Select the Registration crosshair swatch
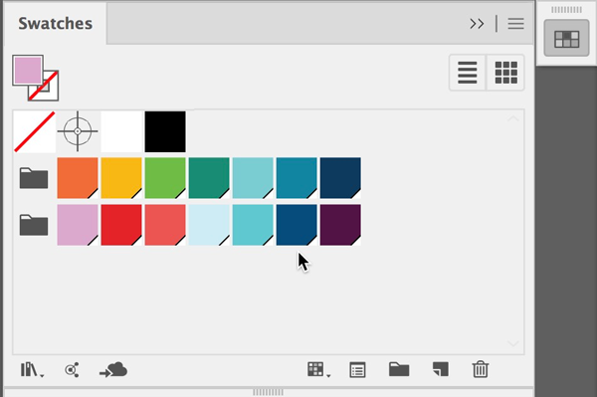The height and width of the screenshot is (397, 597). [78, 131]
